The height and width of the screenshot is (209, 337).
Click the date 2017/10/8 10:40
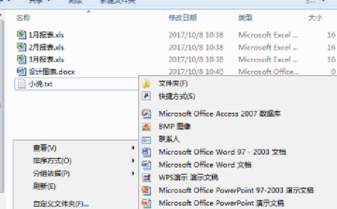[x=196, y=72]
